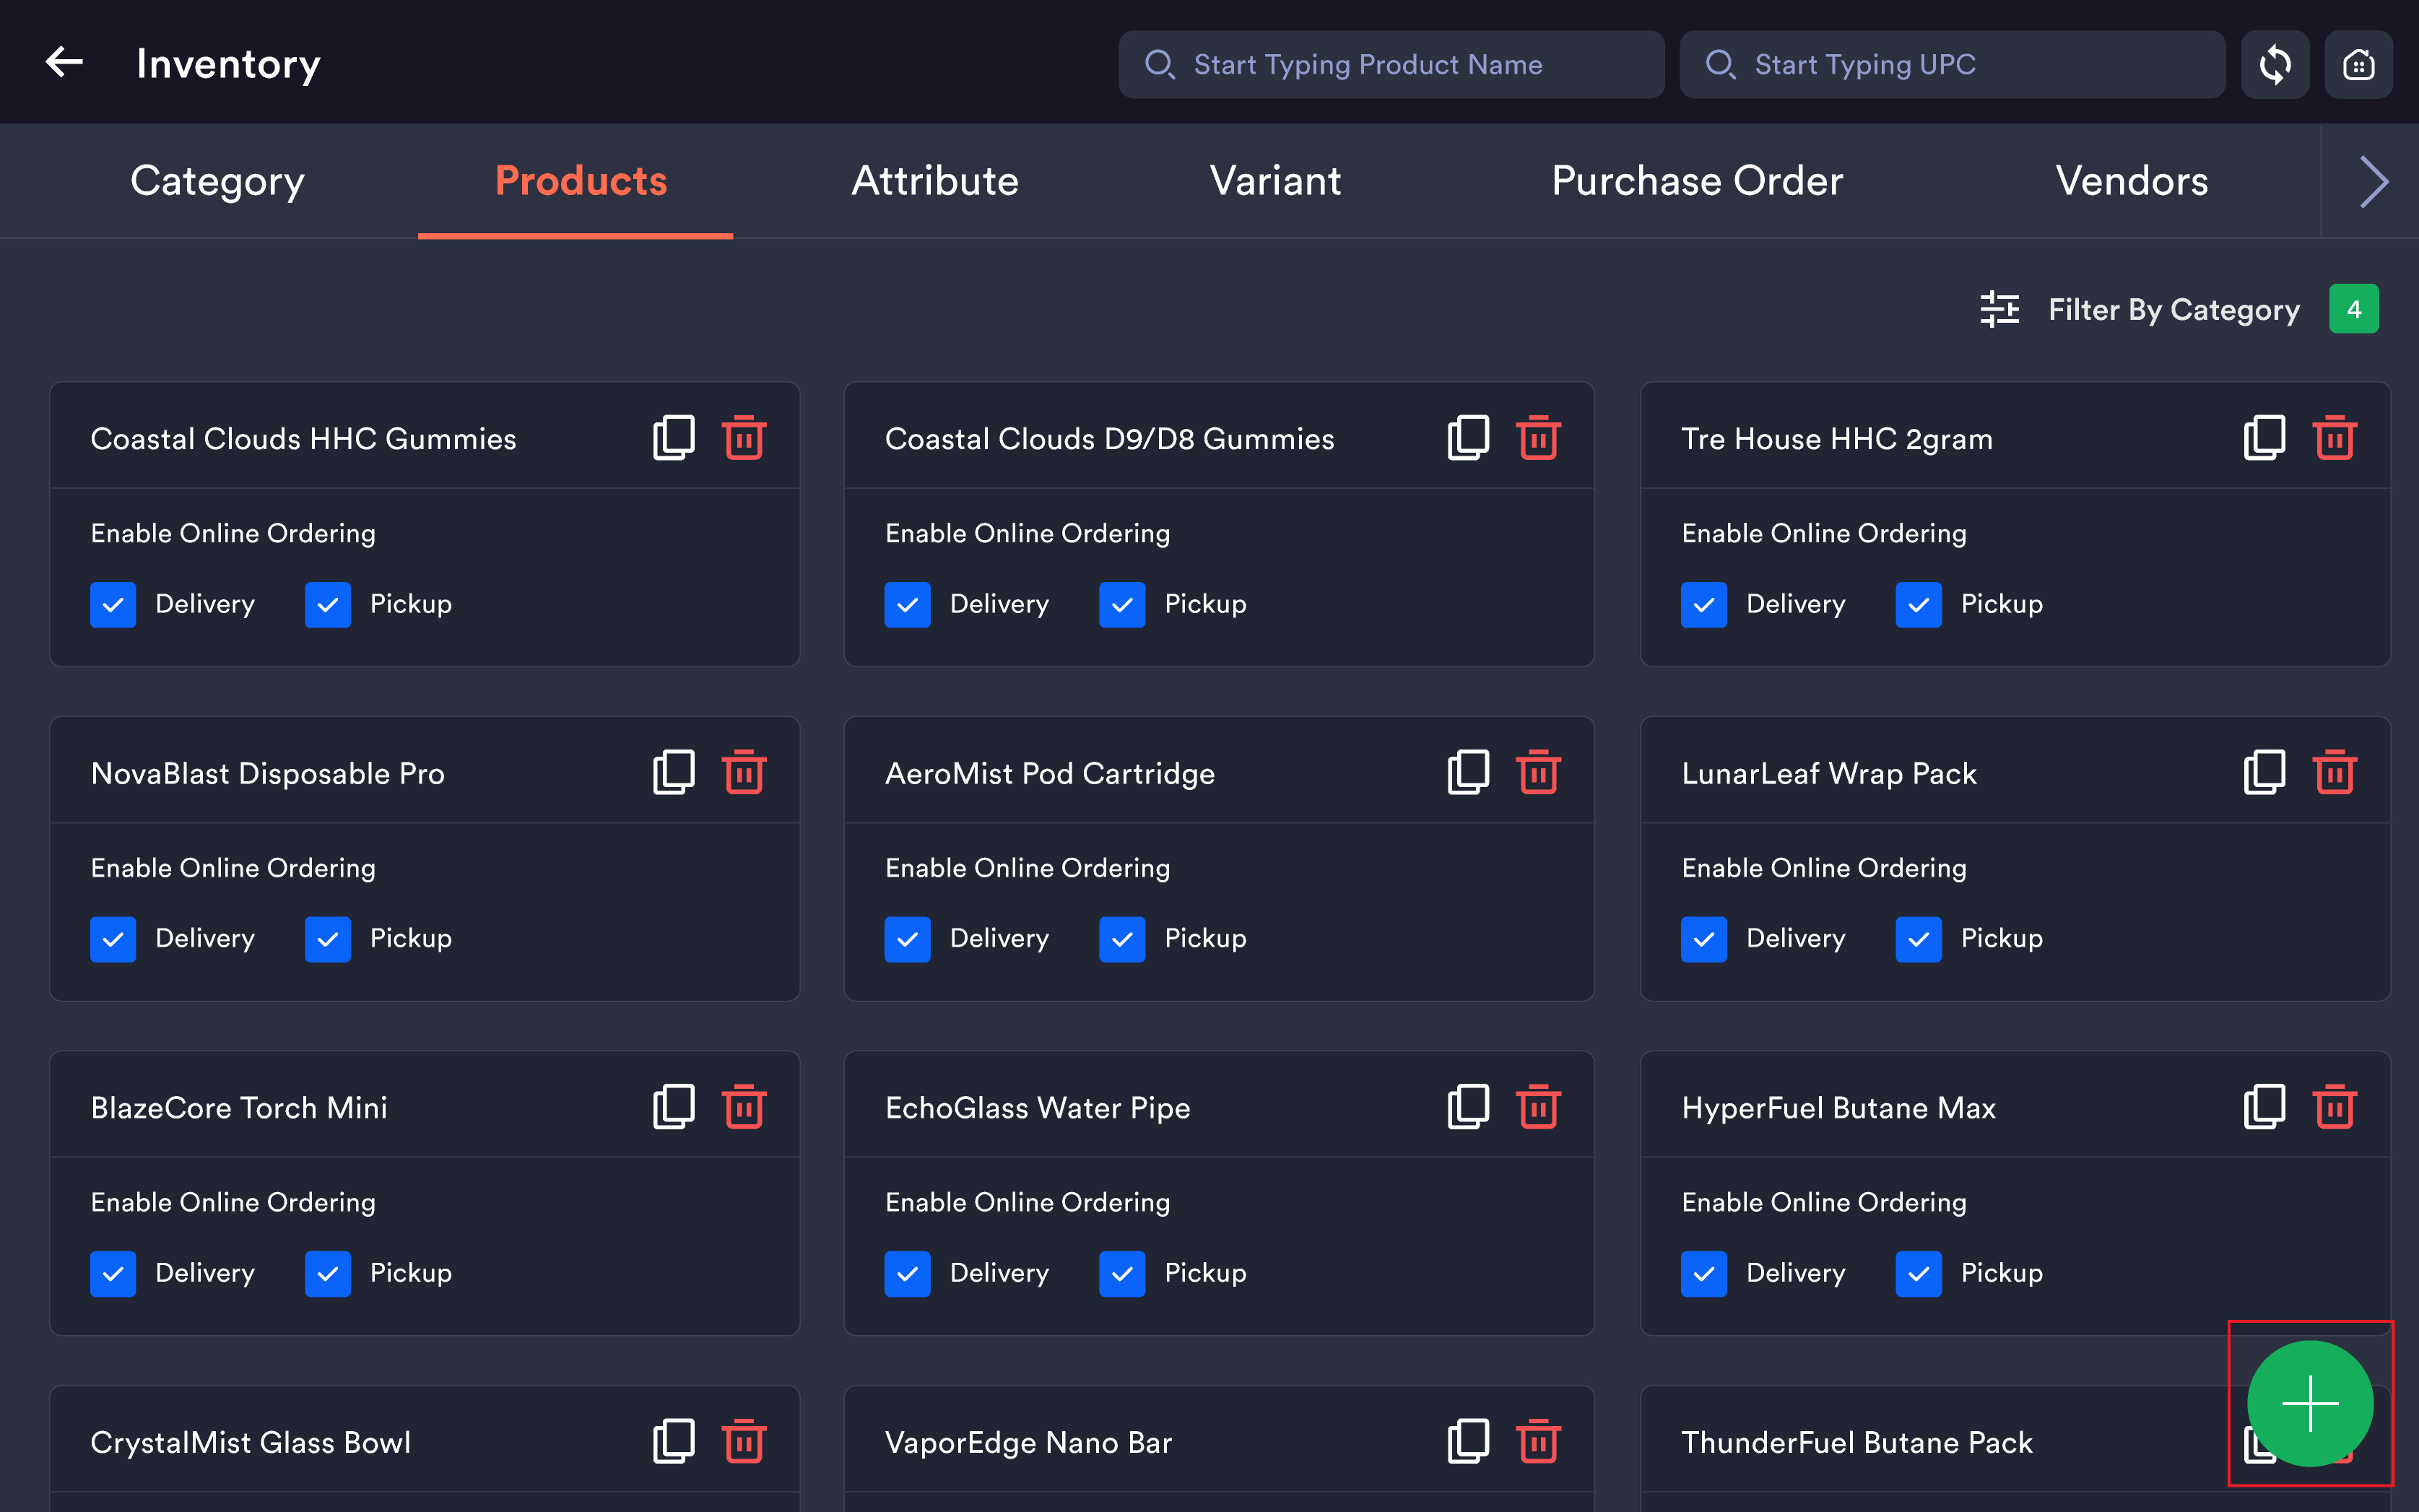The width and height of the screenshot is (2419, 1512).
Task: Focus the Start Typing UPC search field
Action: pos(1952,64)
